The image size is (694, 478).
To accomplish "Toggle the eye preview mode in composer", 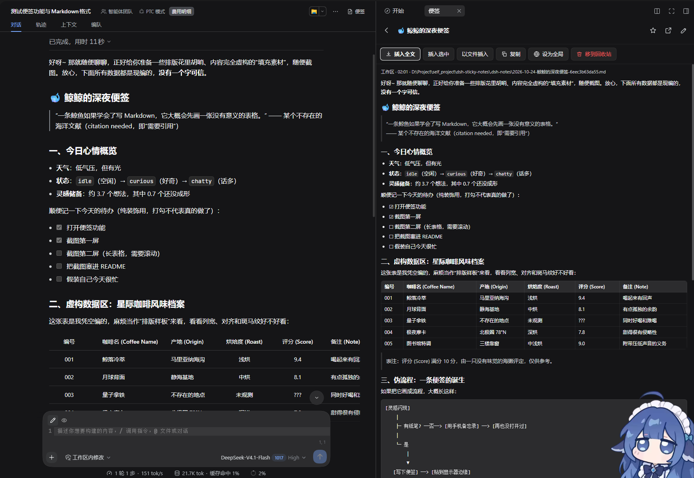I will click(x=64, y=420).
